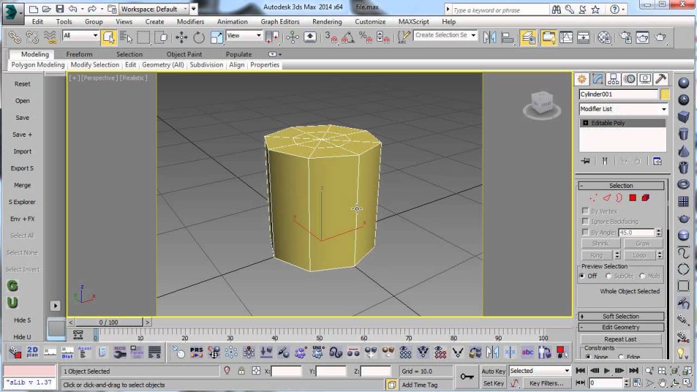This screenshot has height=392, width=697.
Task: Enable the By Vertex checkbox
Action: coord(585,211)
